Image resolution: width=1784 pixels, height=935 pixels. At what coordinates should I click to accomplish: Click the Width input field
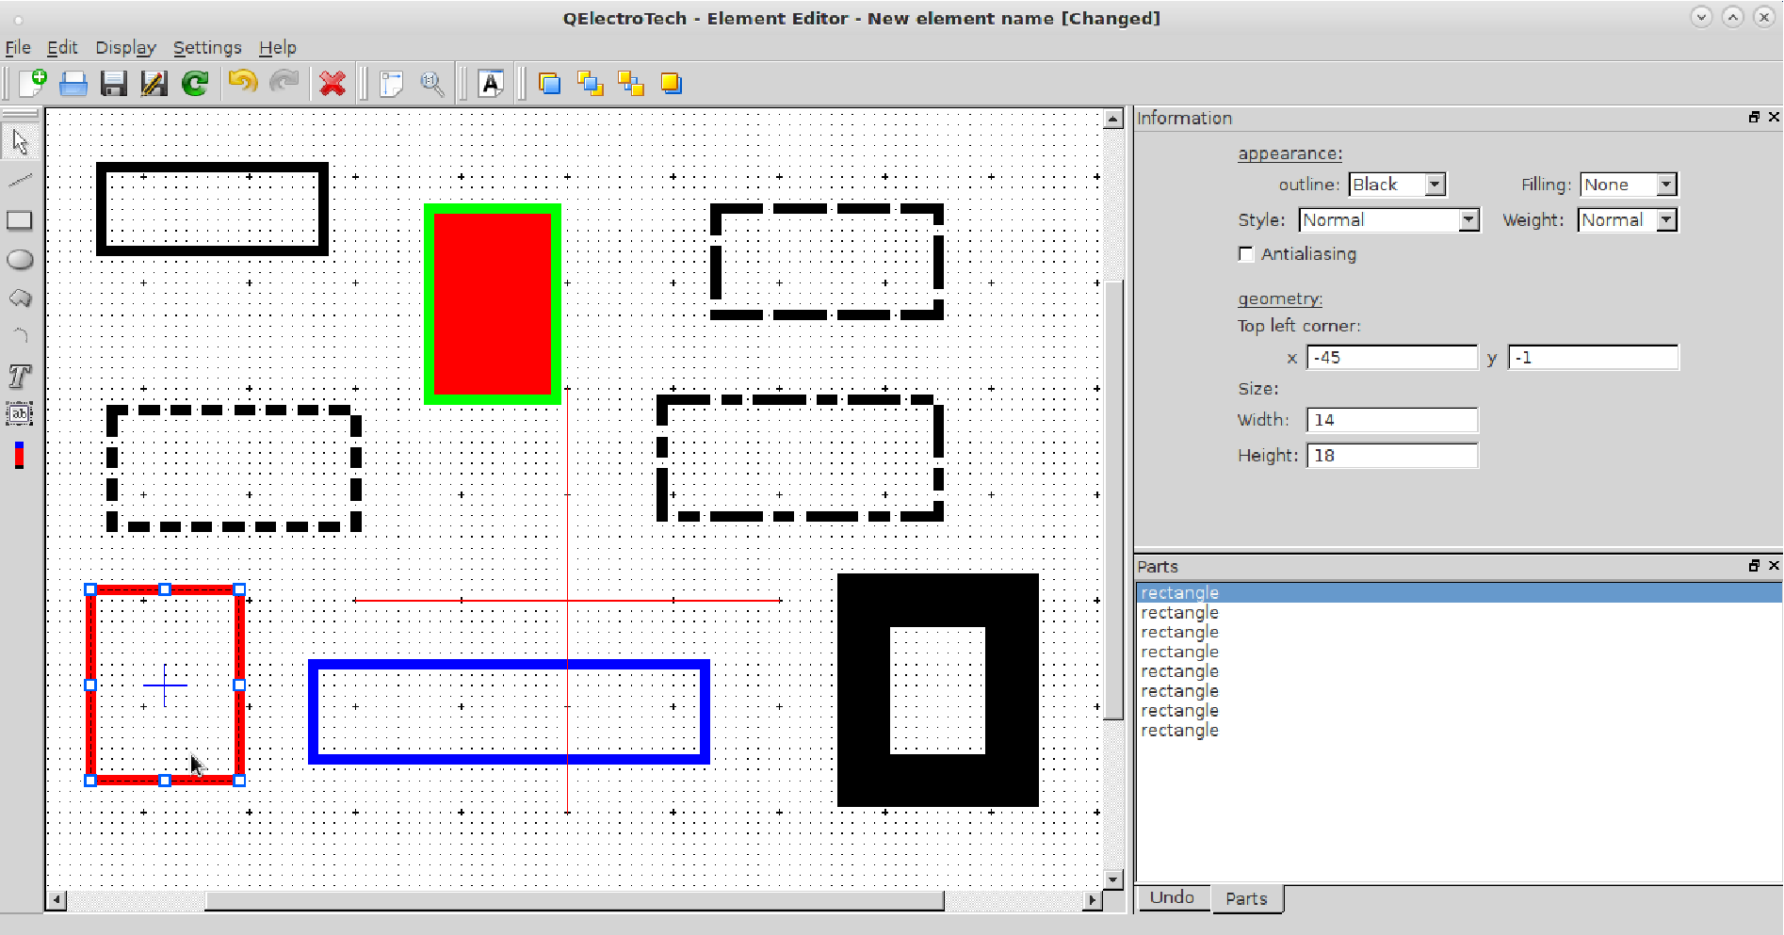pyautogui.click(x=1391, y=420)
